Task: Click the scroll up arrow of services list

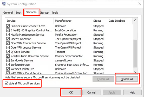Action: pos(135,20)
